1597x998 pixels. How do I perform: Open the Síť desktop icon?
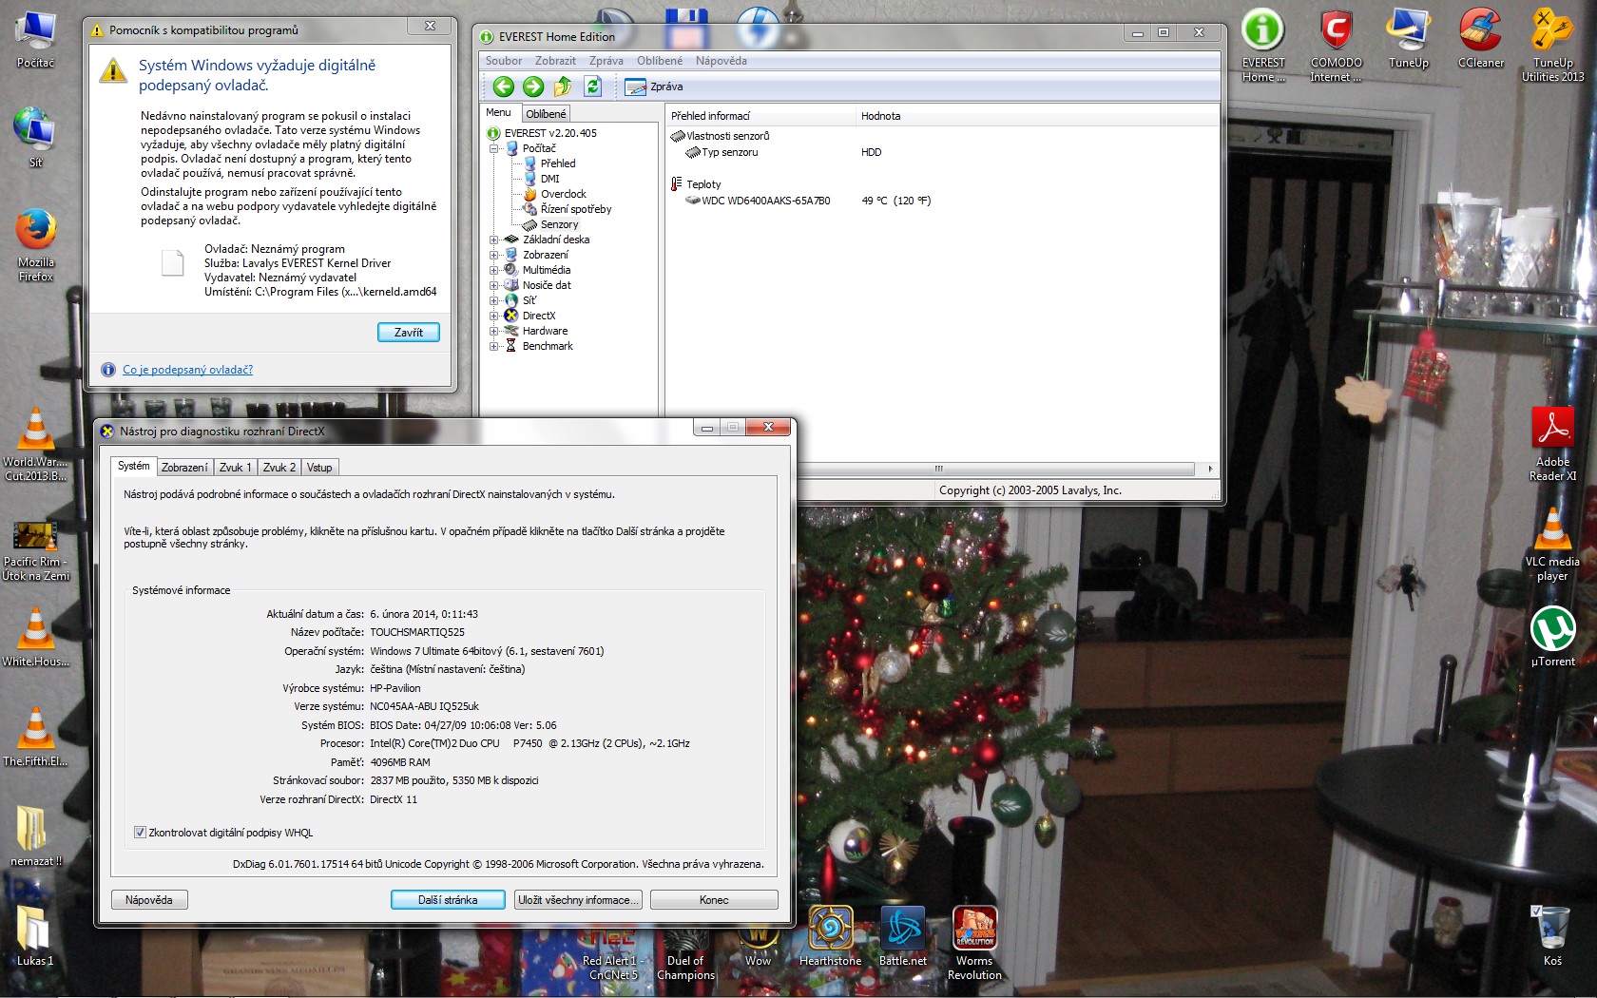[35, 138]
